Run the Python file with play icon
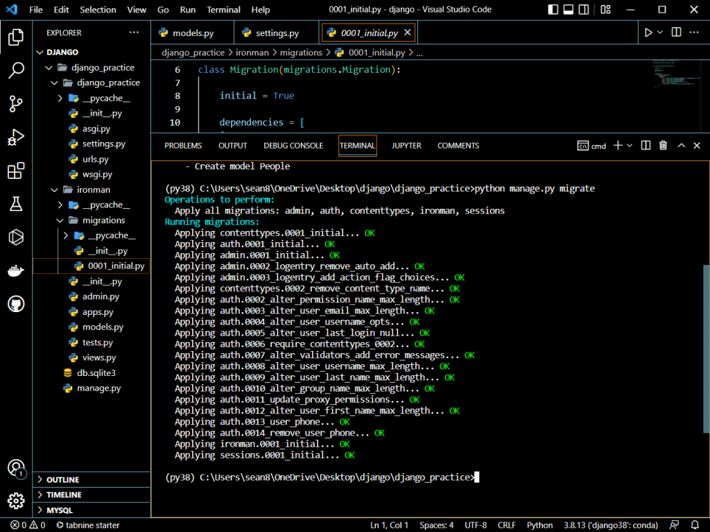This screenshot has height=532, width=710. point(648,33)
